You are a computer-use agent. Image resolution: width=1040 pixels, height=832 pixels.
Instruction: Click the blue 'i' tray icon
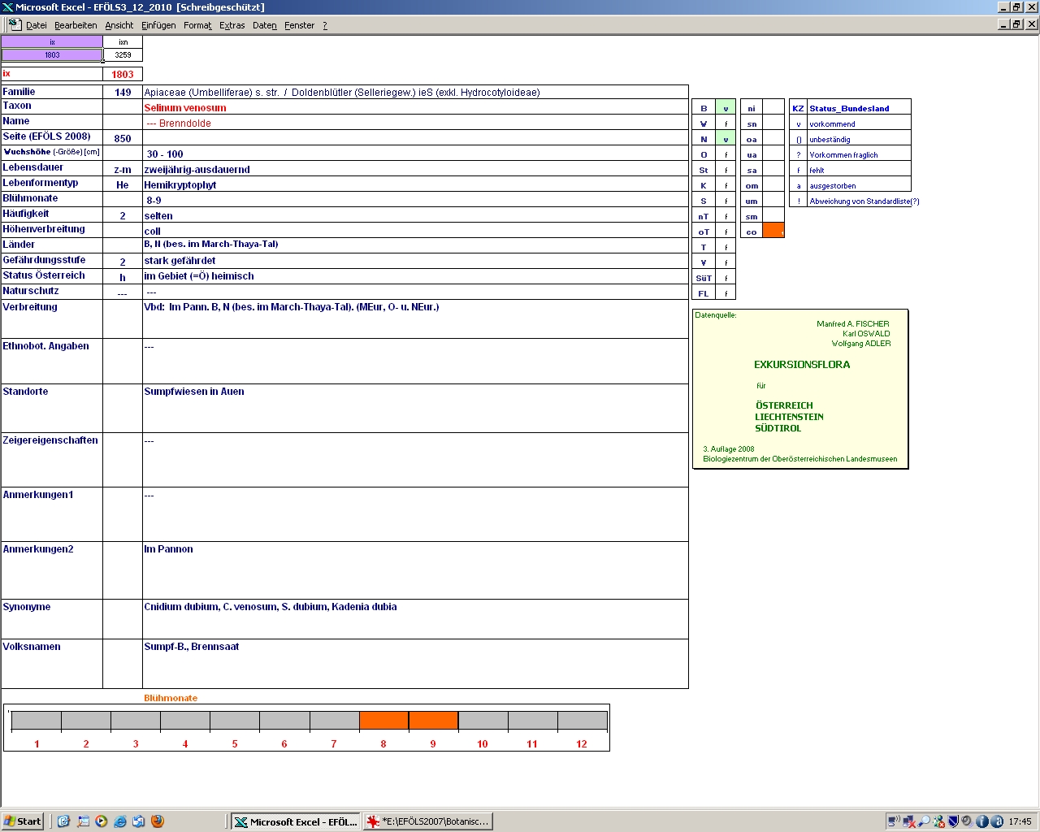982,821
